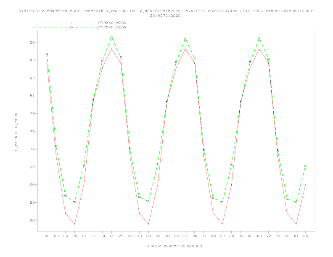Click the PARM=F_MEAN legend label
The width and height of the screenshot is (333, 257).
(x=112, y=27)
